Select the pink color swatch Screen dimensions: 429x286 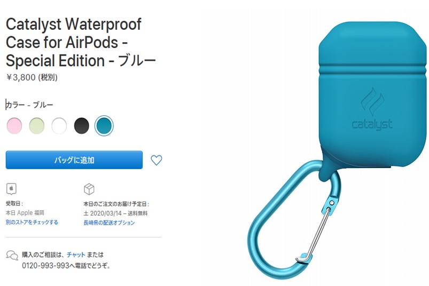tap(14, 125)
